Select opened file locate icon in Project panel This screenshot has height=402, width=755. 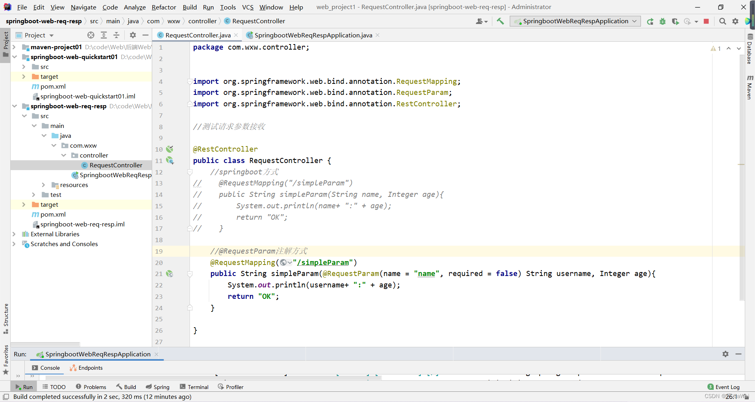[x=91, y=35]
